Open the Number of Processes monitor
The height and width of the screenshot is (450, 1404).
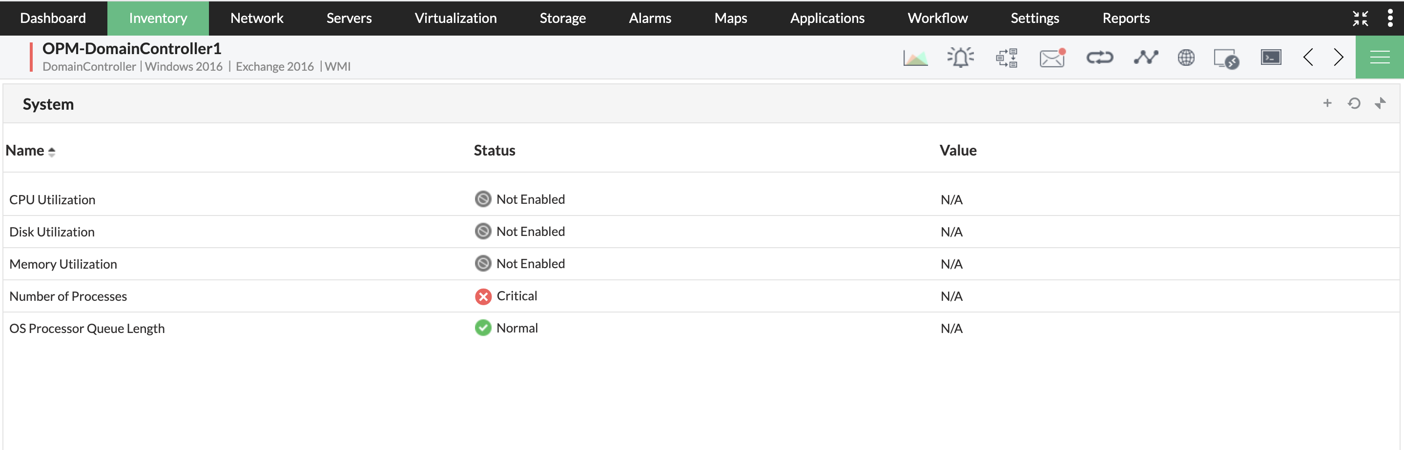click(x=68, y=296)
